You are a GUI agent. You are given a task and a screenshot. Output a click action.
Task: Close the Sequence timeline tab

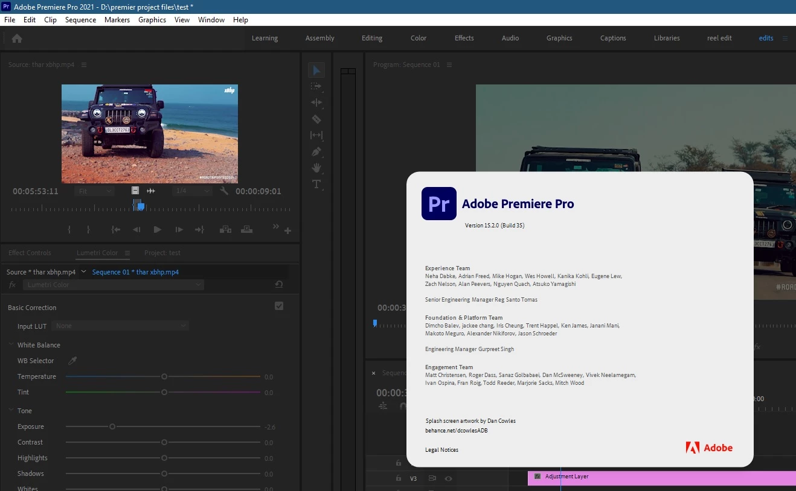(373, 373)
